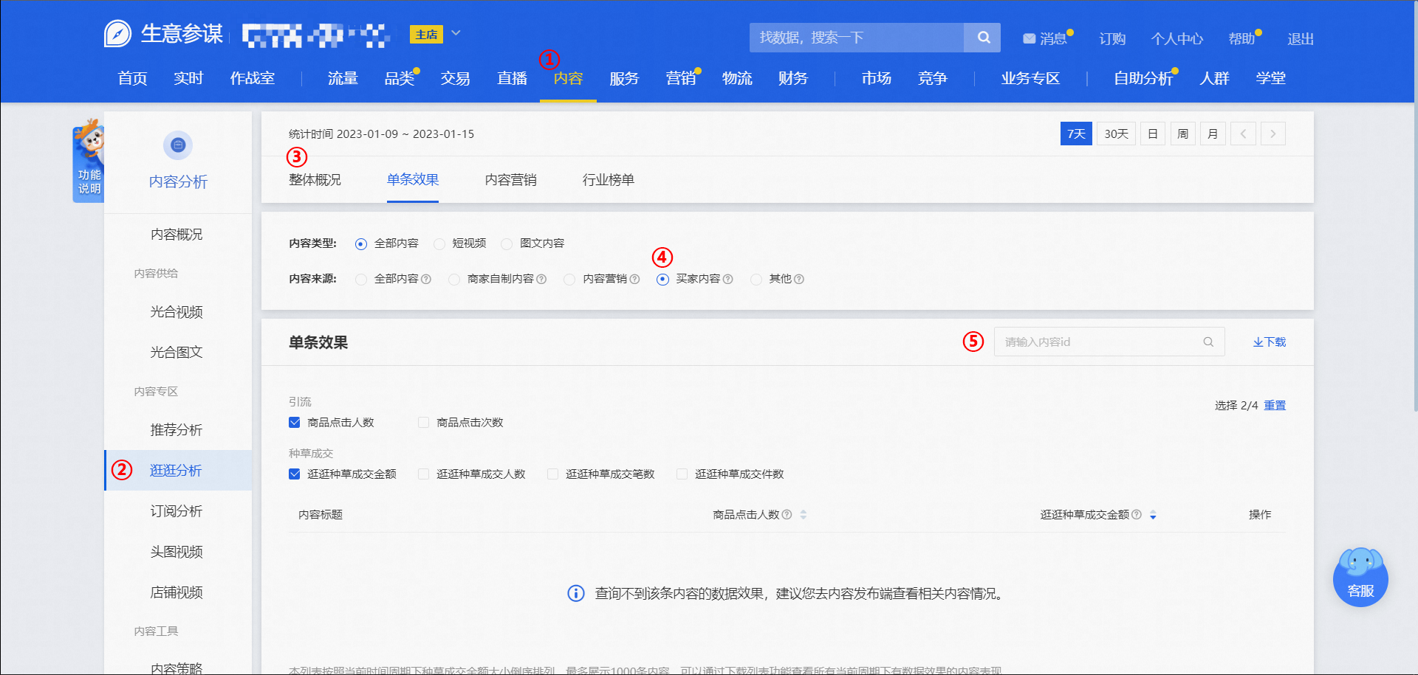The height and width of the screenshot is (675, 1418).
Task: Select 周 granularity button
Action: (1182, 134)
